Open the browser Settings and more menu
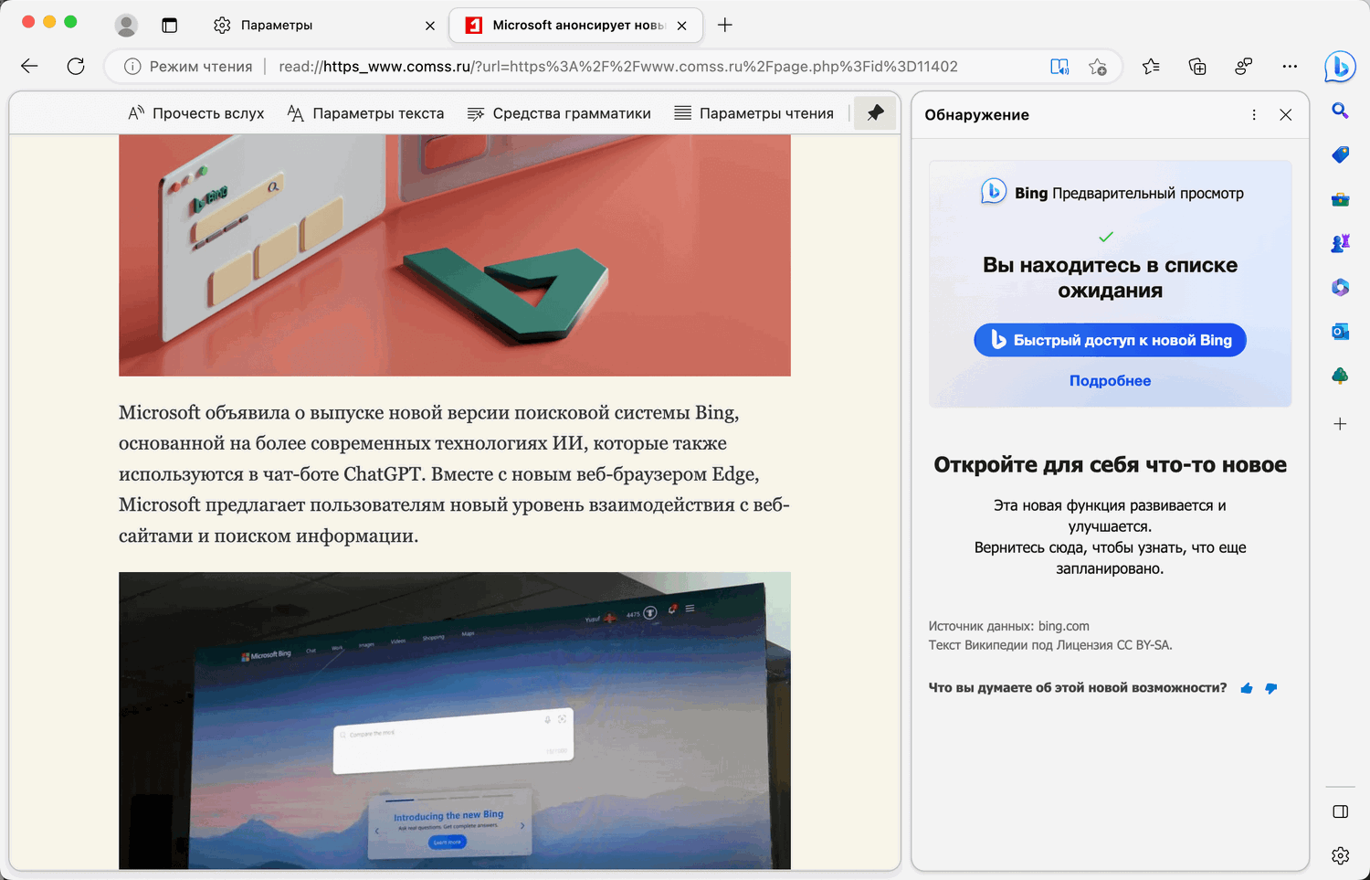Viewport: 1370px width, 880px height. point(1290,66)
